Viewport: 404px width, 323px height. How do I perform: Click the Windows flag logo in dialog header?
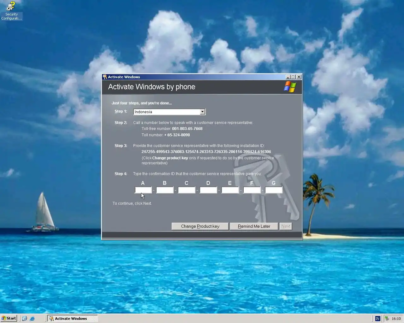(290, 87)
